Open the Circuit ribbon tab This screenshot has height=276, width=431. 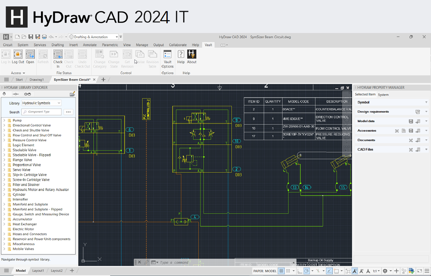8,45
